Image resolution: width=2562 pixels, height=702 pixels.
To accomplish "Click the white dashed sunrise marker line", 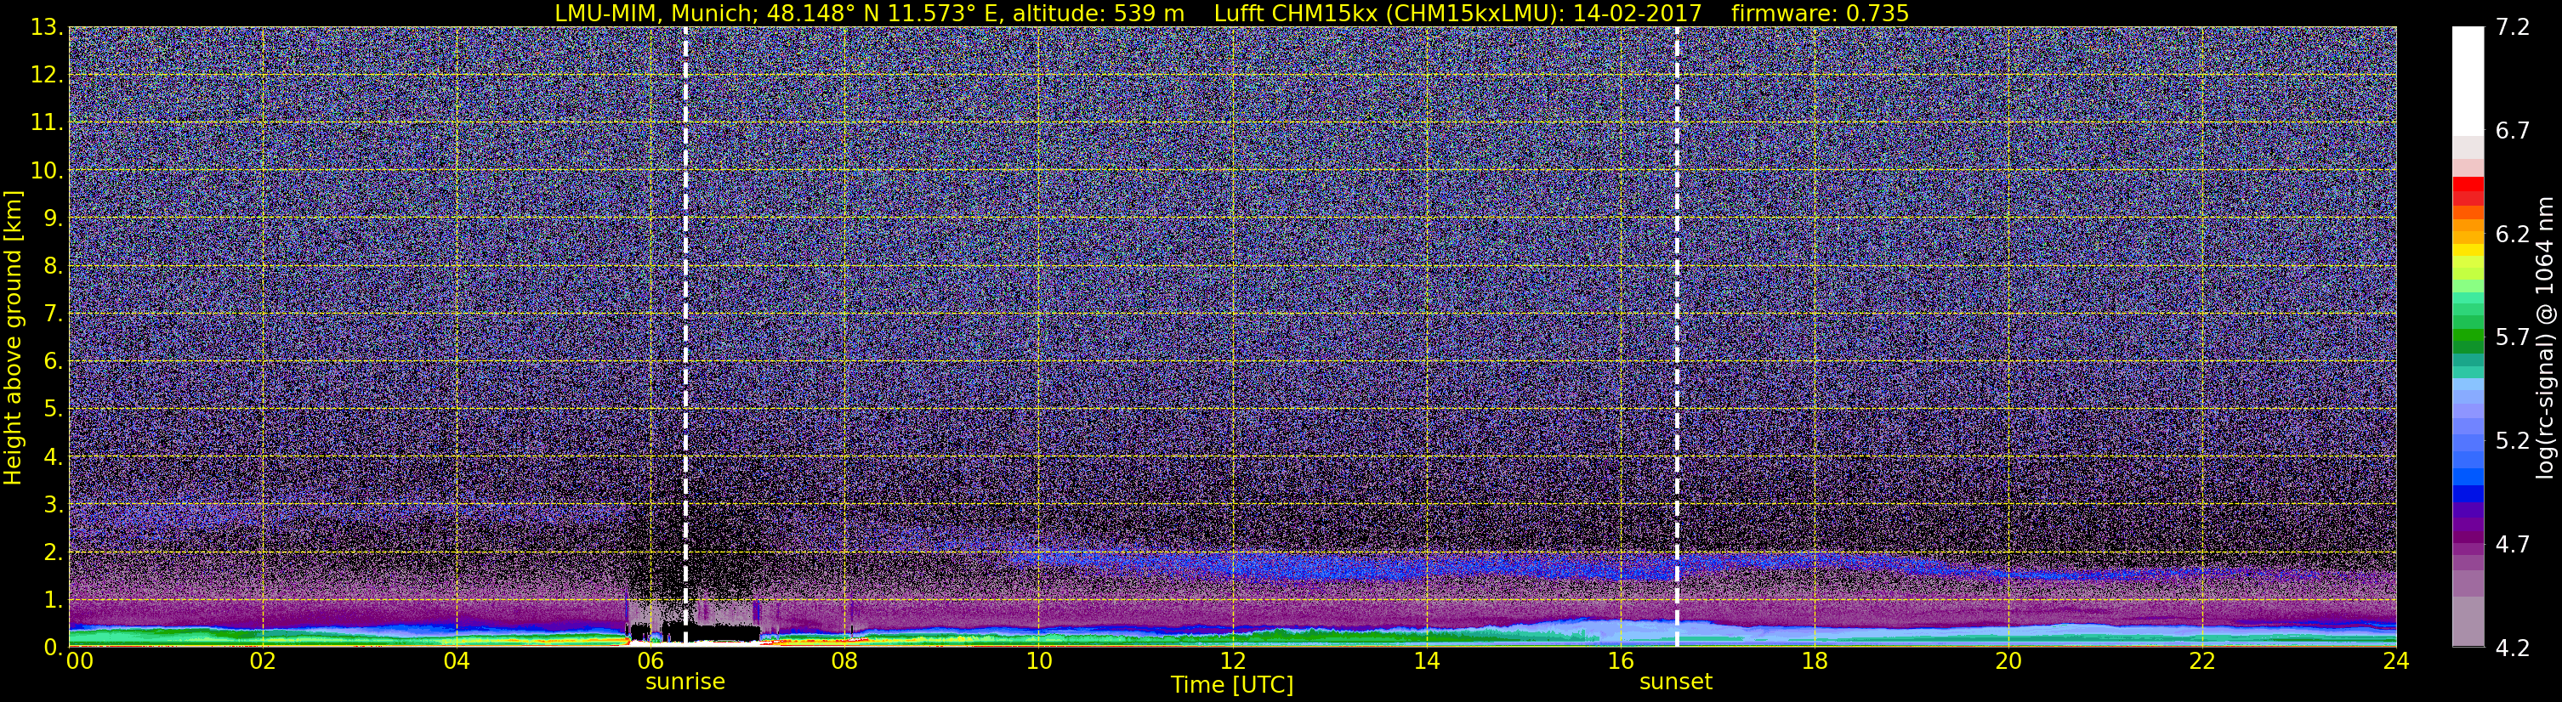I will (685, 336).
